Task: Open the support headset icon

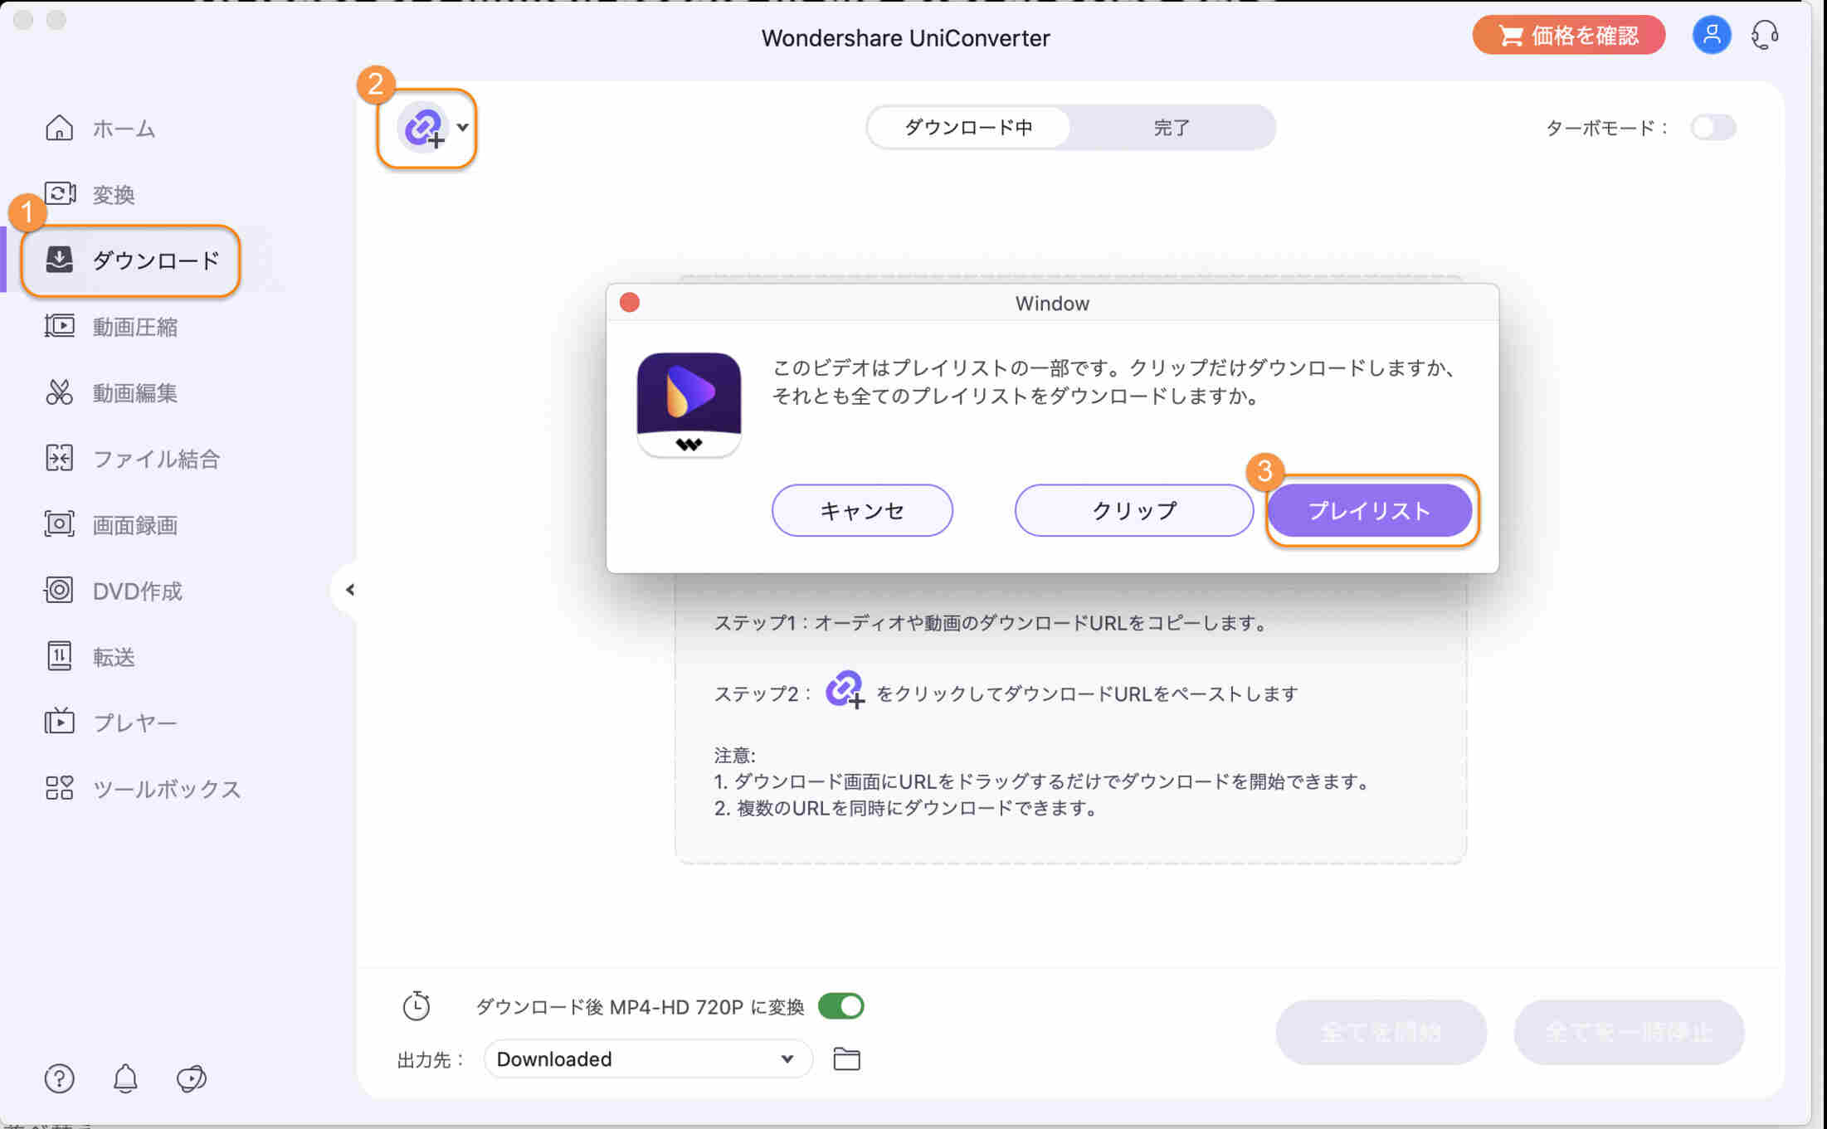Action: pos(1765,35)
